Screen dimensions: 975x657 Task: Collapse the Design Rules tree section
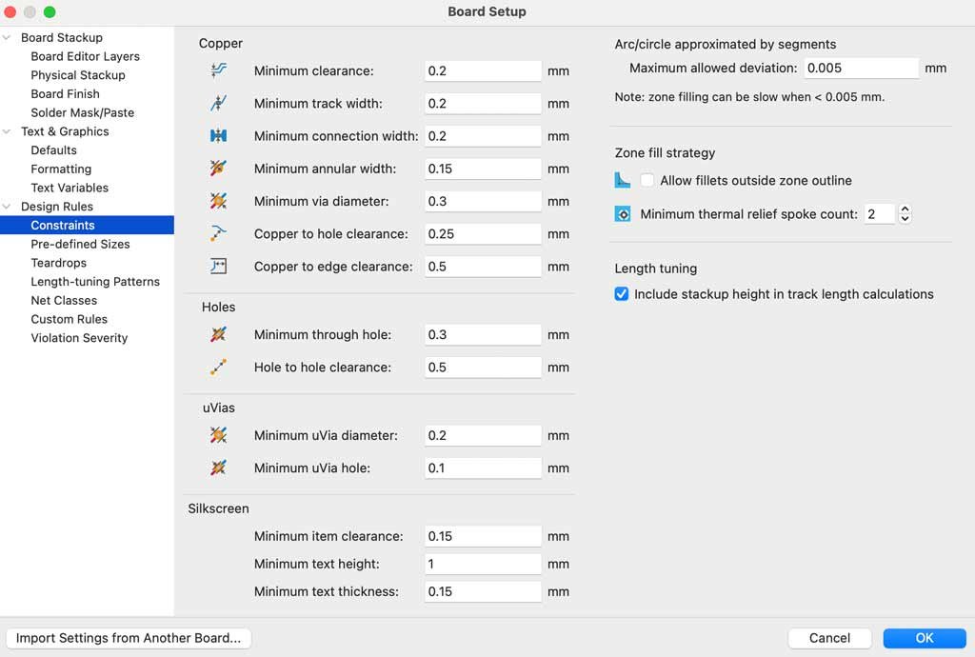pyautogui.click(x=8, y=207)
